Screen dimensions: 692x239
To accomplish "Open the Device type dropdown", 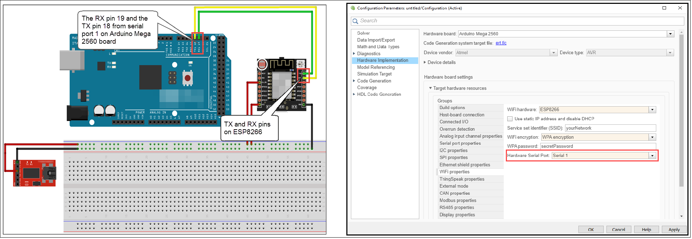I will [x=670, y=53].
